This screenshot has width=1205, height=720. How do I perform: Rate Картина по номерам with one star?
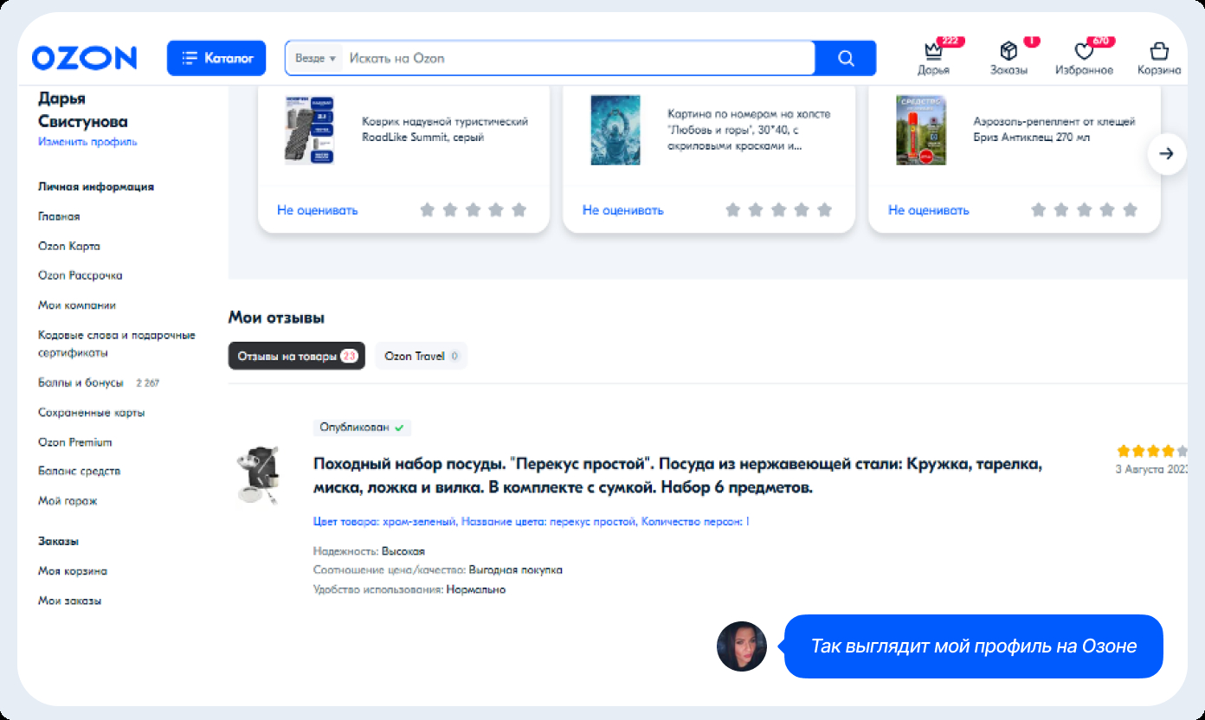(x=732, y=210)
